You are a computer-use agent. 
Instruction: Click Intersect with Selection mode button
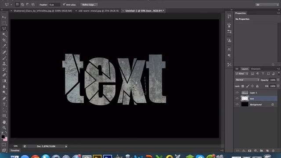tap(33, 4)
